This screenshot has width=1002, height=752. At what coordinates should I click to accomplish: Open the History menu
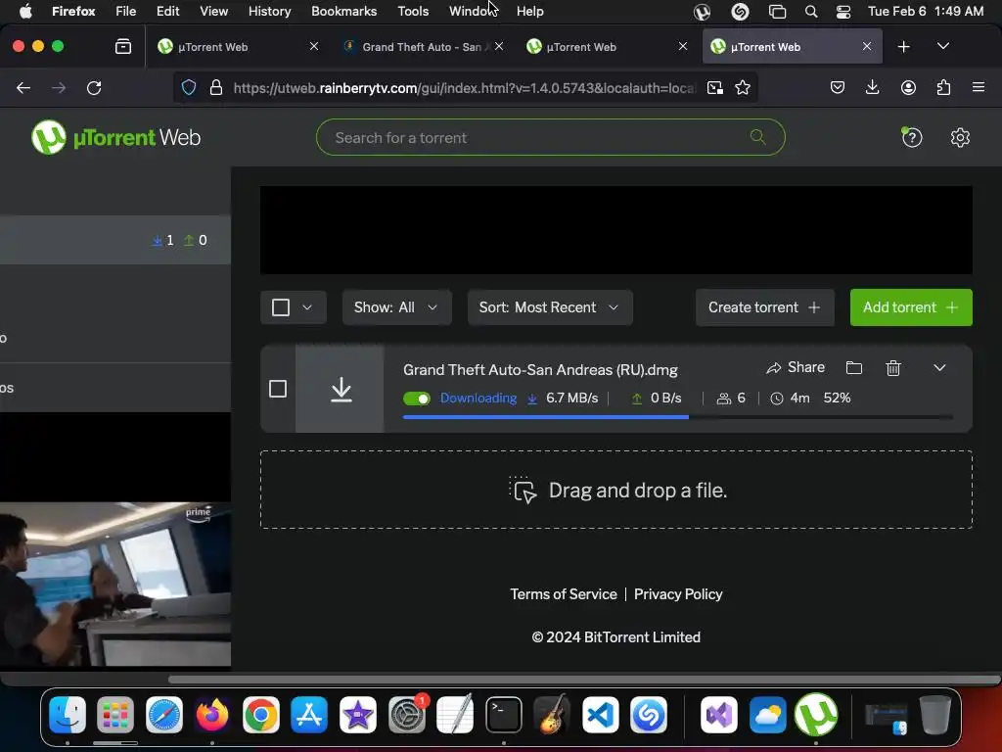click(269, 12)
